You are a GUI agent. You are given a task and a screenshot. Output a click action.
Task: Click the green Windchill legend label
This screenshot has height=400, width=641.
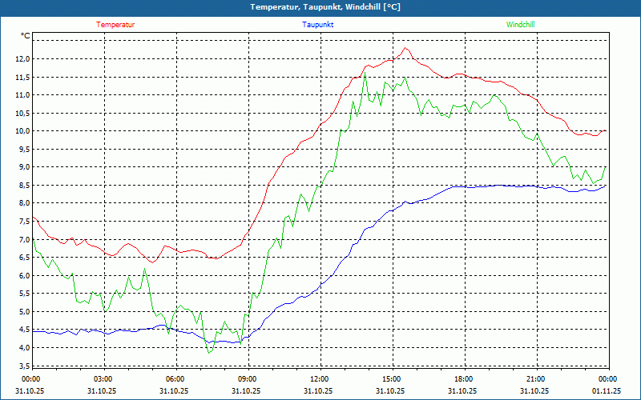coord(520,25)
